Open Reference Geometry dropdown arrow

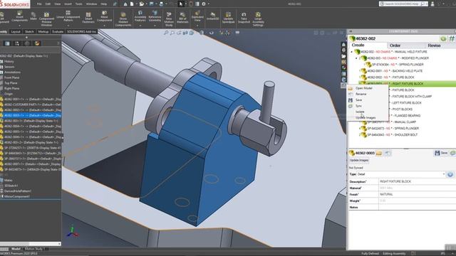155,26
